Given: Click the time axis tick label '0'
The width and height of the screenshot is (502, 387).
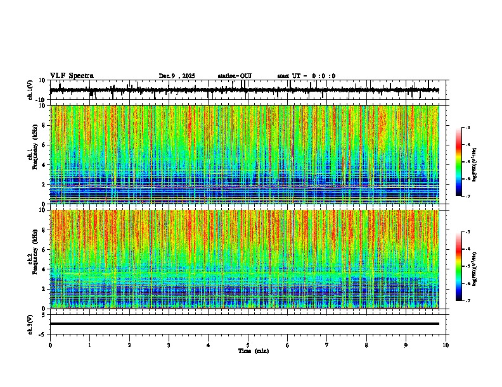Looking at the screenshot, I should coord(50,345).
